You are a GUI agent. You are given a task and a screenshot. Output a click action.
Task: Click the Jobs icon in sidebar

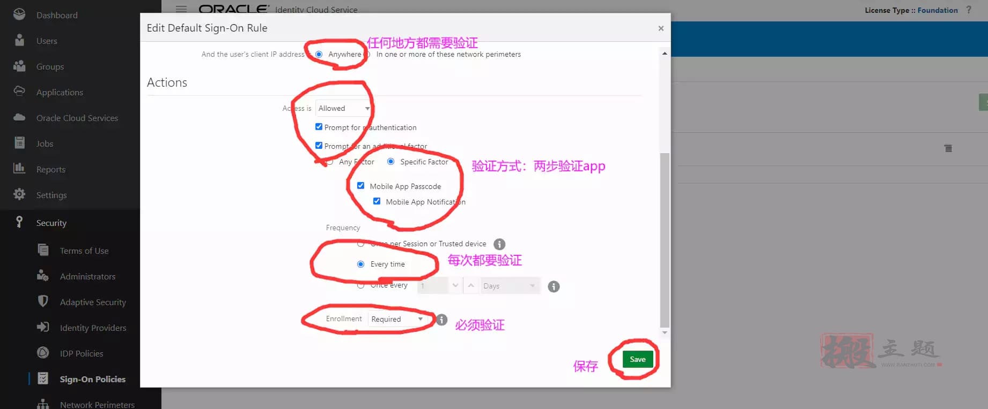click(x=19, y=142)
